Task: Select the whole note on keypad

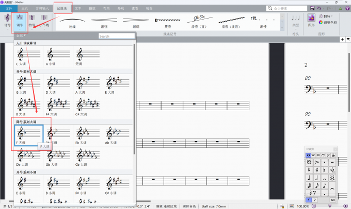Action: pyautogui.click(x=324, y=178)
